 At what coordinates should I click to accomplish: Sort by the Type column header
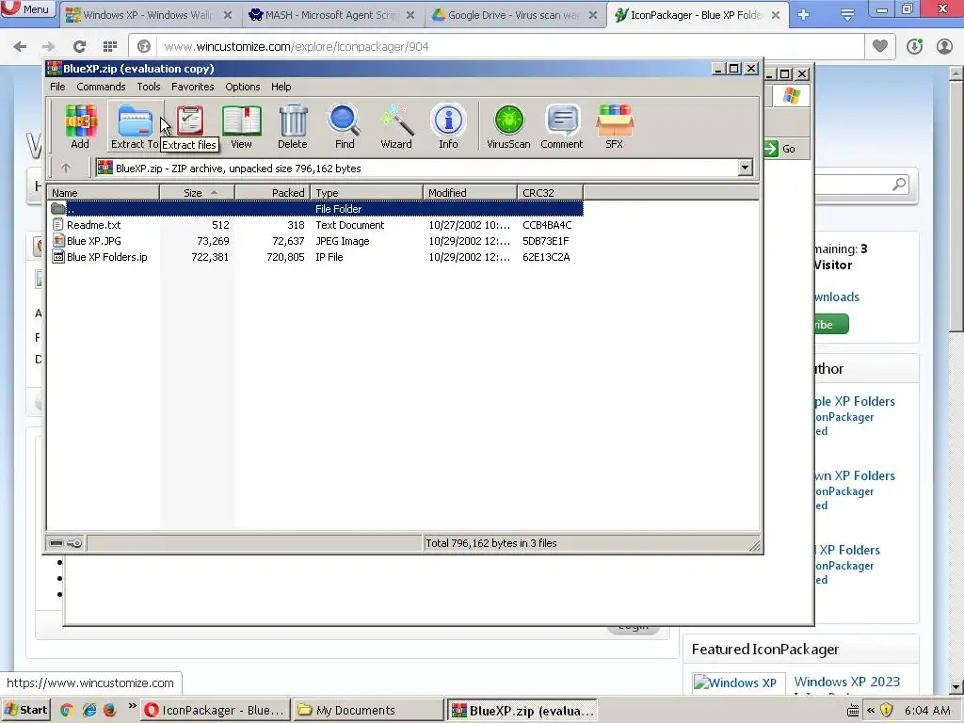click(x=366, y=192)
